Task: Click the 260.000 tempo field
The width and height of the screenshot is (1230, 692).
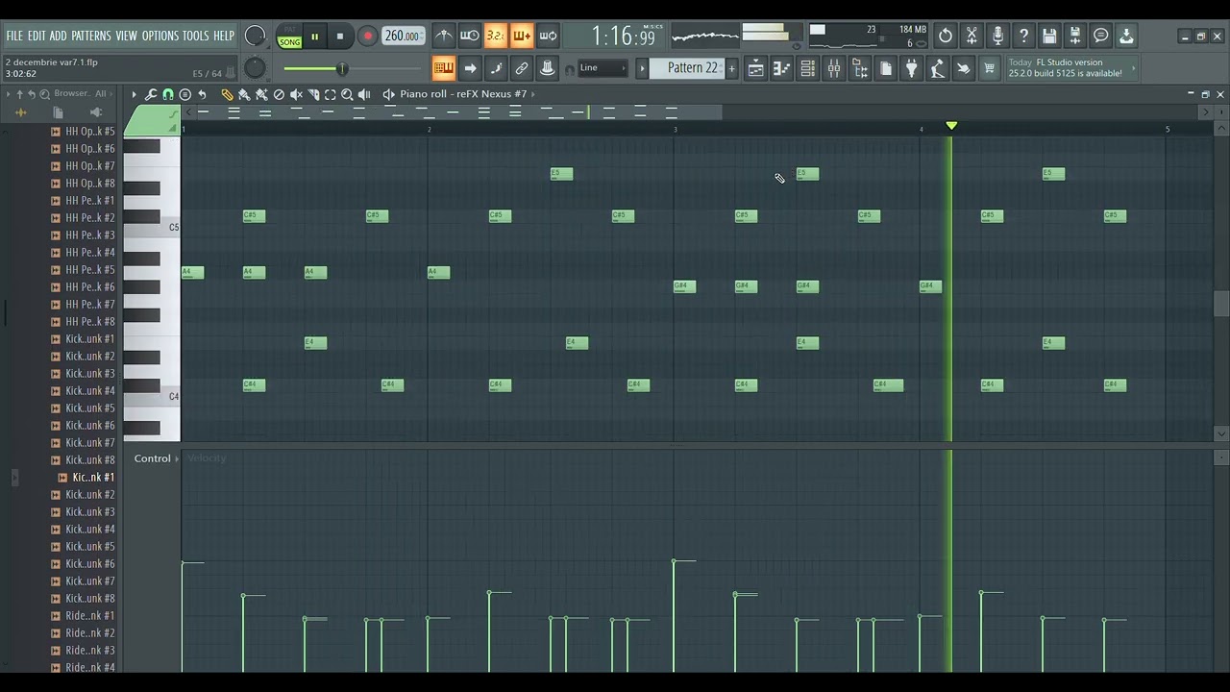Action: 403,37
